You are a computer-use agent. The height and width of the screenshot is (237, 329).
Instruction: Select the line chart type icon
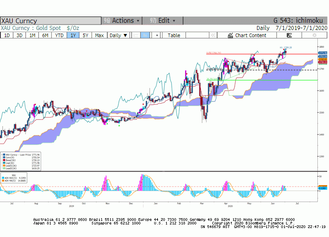(x=136, y=35)
